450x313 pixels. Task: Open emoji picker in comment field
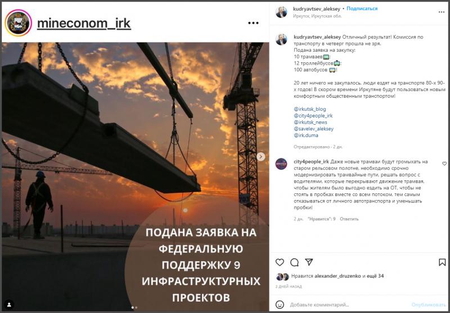pos(280,305)
